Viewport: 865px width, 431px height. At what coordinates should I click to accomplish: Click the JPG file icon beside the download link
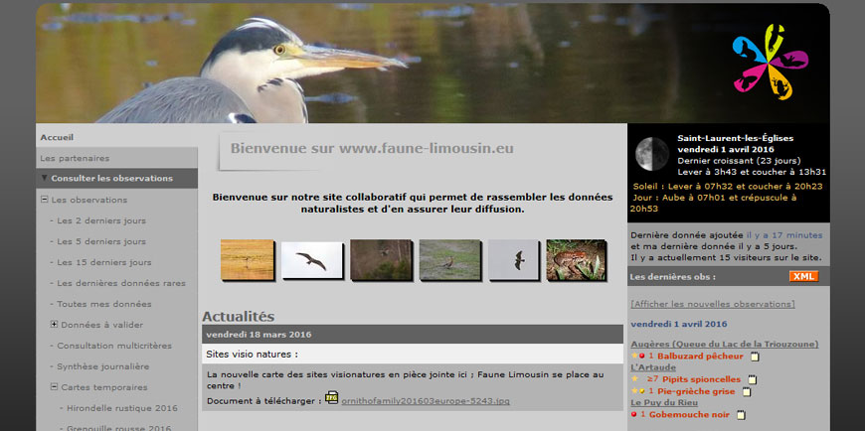(331, 397)
